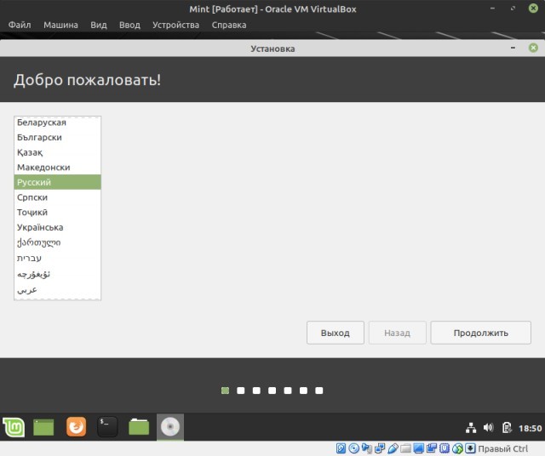Open the Машина menu
The image size is (545, 456).
60,25
